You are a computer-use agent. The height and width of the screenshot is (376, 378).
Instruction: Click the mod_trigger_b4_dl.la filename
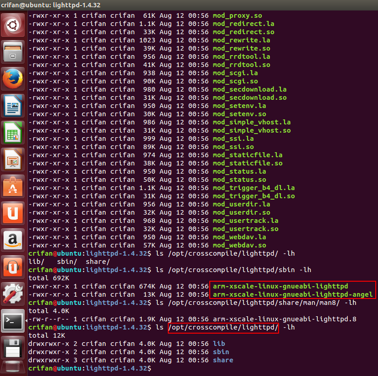click(254, 188)
